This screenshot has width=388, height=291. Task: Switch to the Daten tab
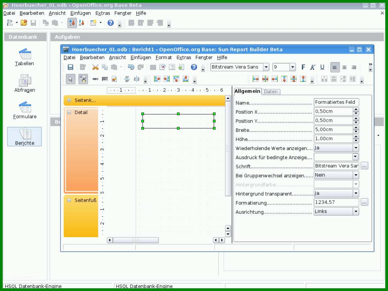(271, 92)
